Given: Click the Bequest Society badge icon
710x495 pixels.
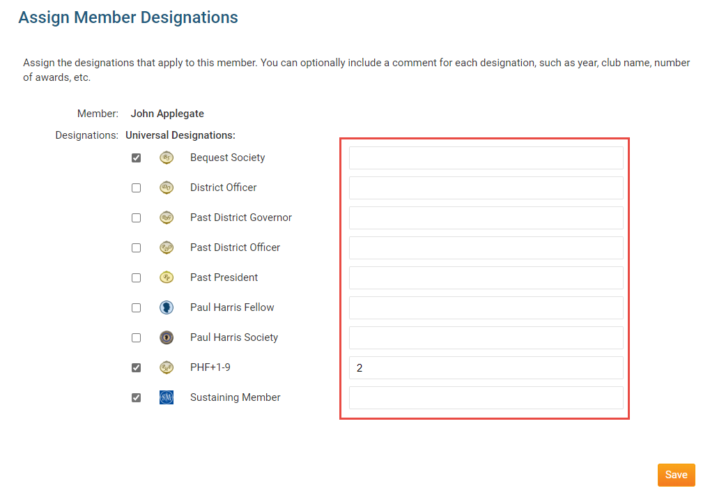Looking at the screenshot, I should [166, 158].
